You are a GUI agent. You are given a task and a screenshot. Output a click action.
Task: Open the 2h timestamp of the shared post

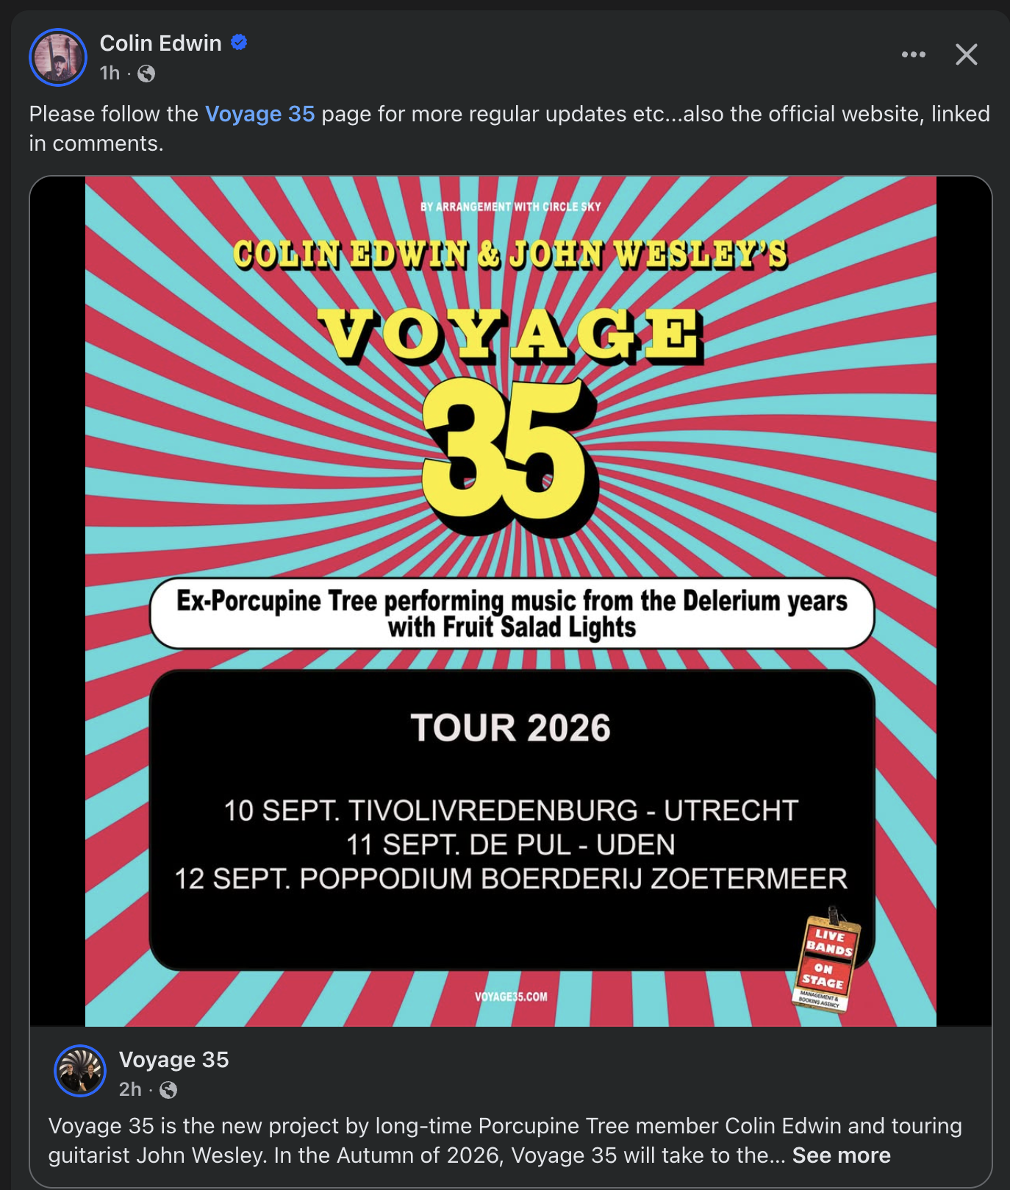130,1090
